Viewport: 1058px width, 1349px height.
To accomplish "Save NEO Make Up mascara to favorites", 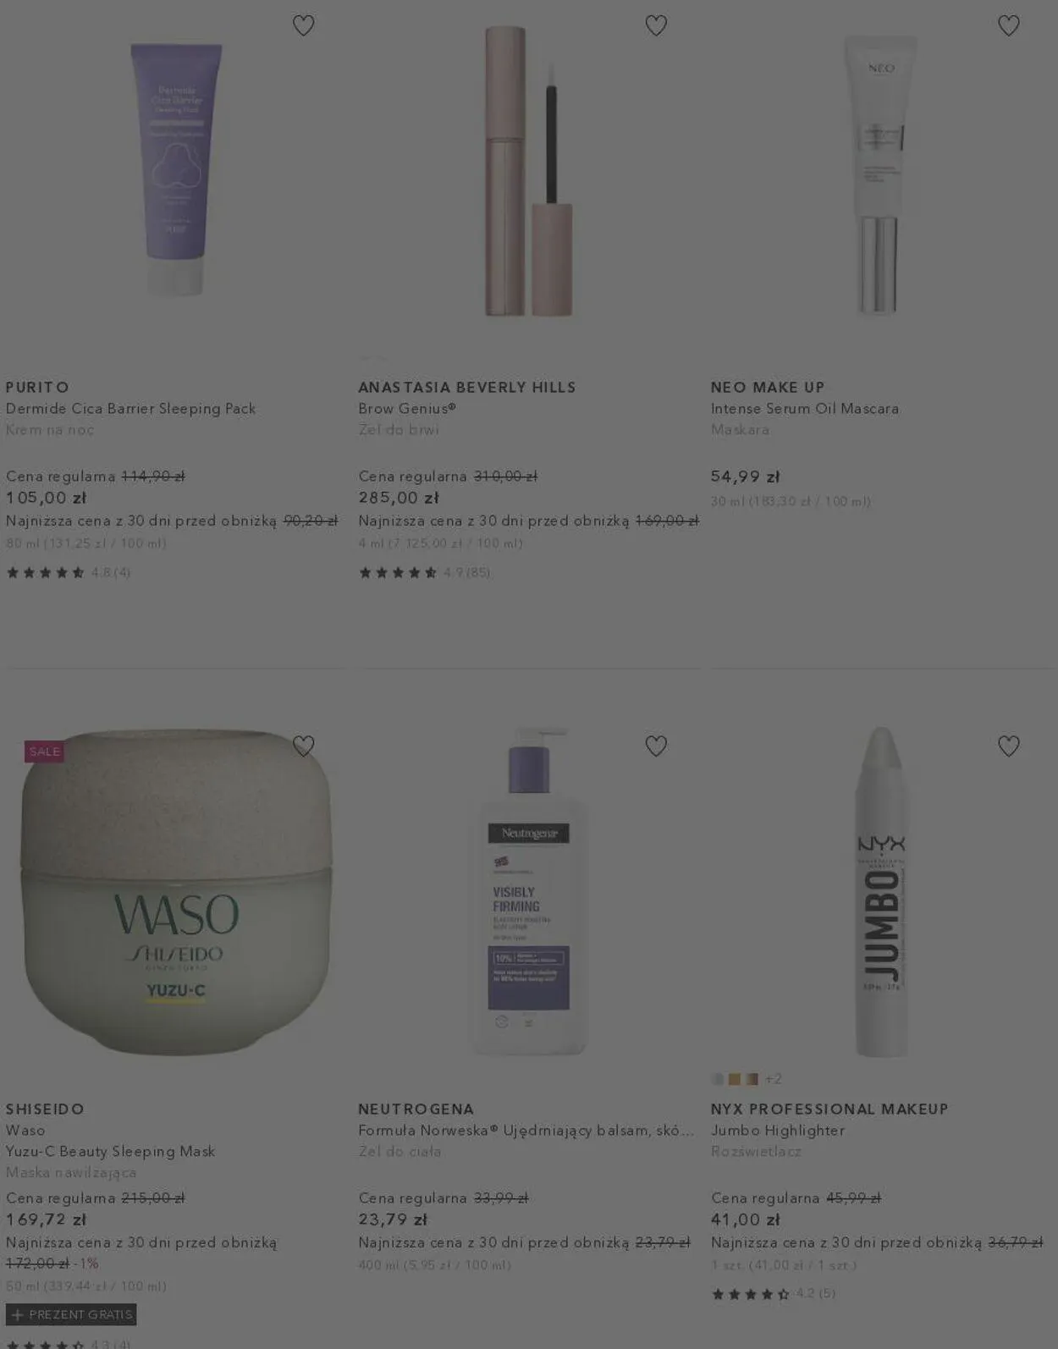I will click(x=1008, y=25).
